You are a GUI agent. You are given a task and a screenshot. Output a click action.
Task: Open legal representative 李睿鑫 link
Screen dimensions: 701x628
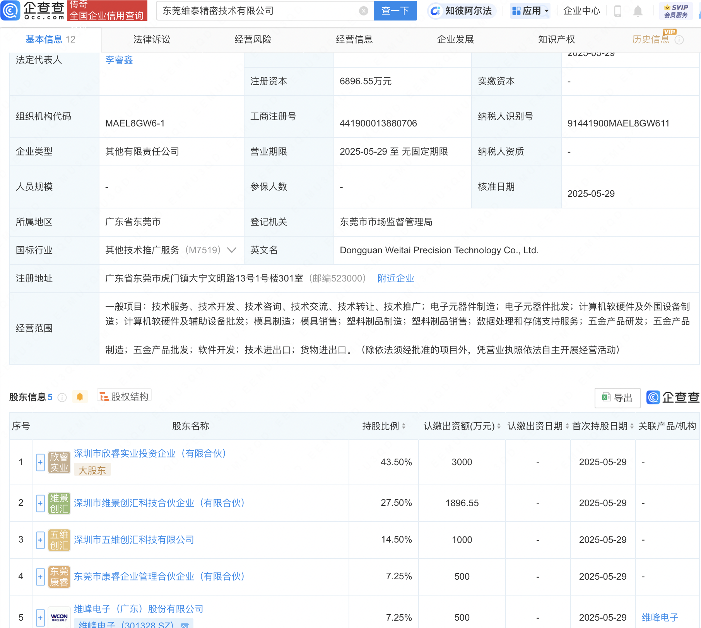119,60
